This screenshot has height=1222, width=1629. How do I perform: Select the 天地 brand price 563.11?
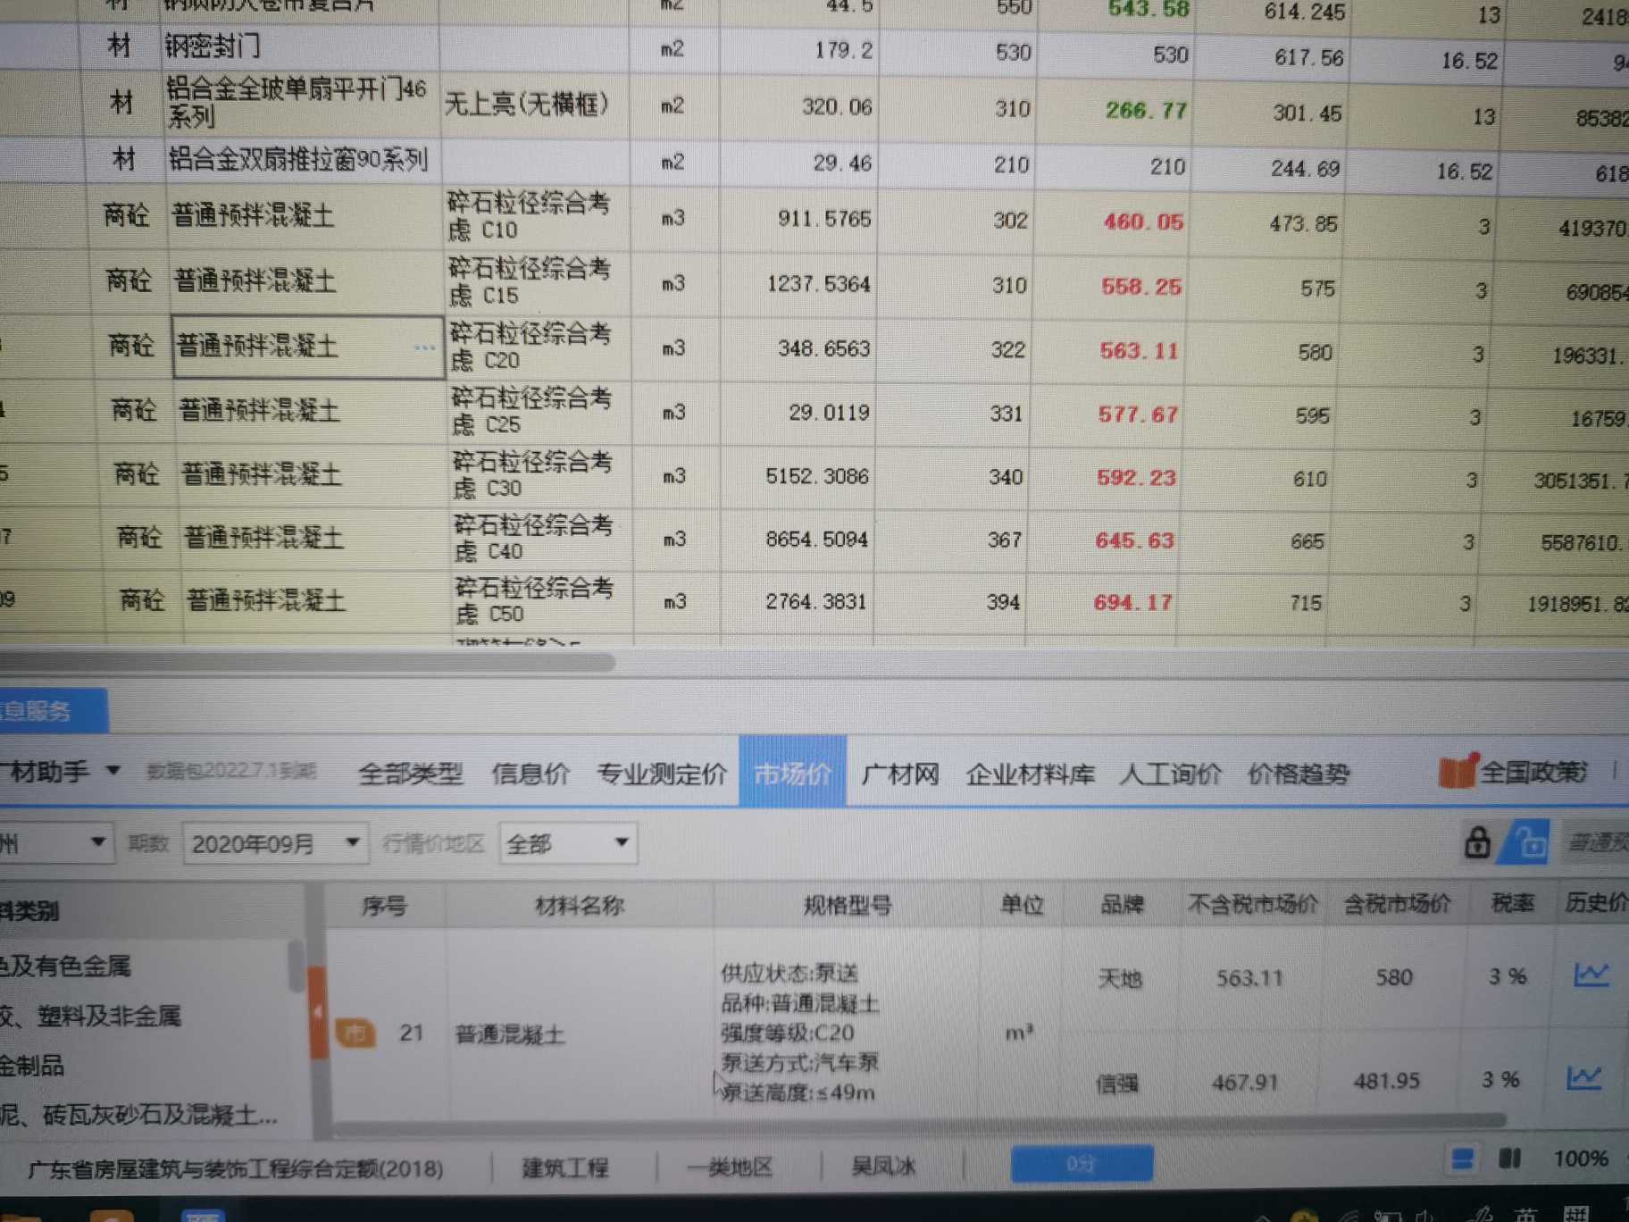1249,978
